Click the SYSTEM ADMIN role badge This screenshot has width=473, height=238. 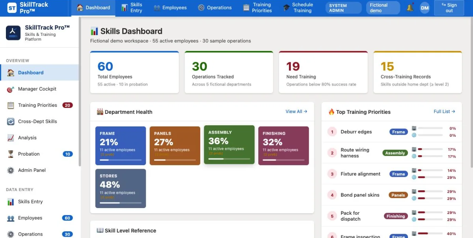click(343, 8)
